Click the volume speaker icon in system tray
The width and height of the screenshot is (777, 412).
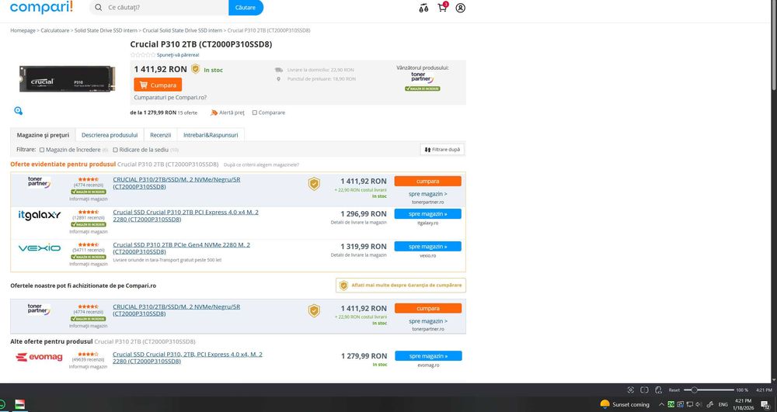(x=699, y=404)
